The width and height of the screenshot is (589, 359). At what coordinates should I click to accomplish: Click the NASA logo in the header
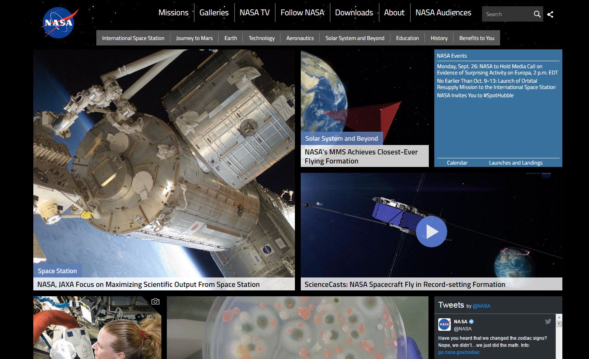click(x=60, y=23)
